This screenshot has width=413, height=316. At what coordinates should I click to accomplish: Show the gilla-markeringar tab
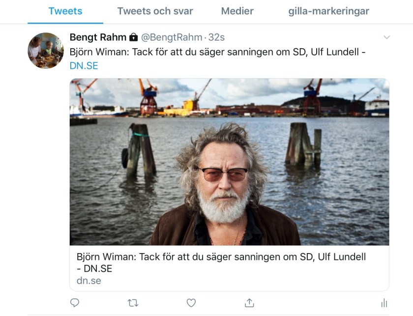point(328,11)
